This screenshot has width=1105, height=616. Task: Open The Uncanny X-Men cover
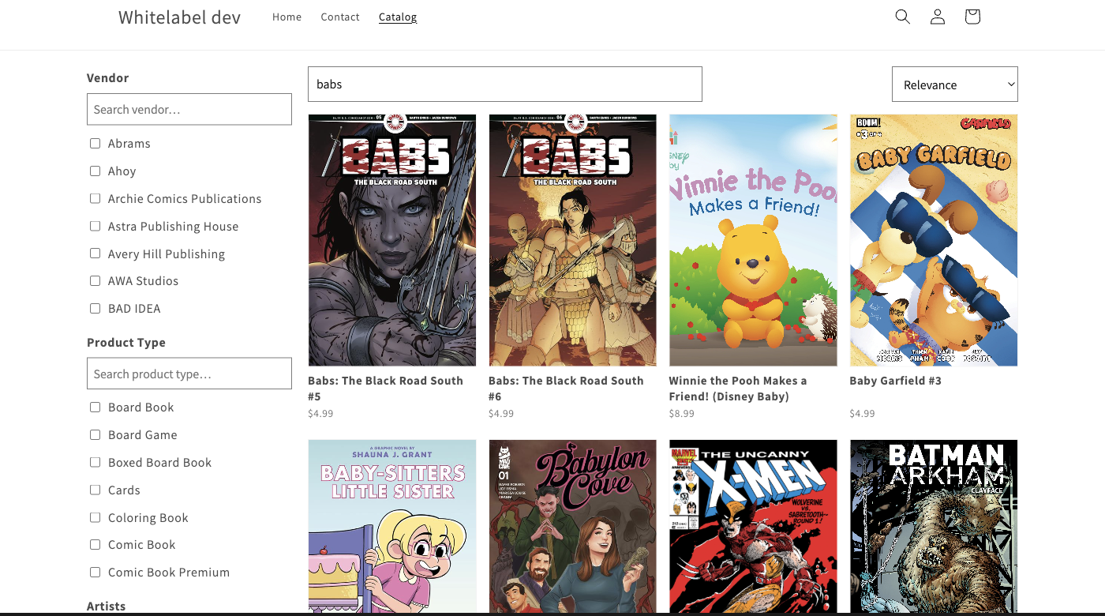753,526
